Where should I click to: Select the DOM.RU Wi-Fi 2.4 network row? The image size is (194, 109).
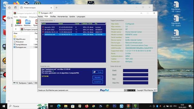click(73, 32)
